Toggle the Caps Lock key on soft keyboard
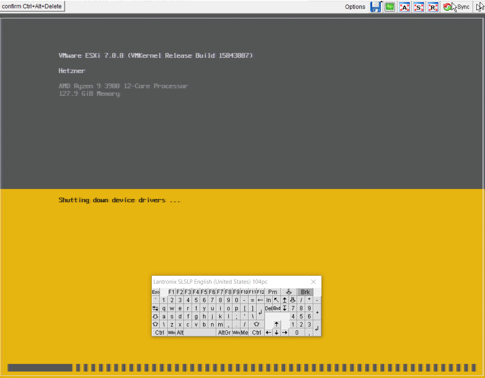 tap(155, 316)
